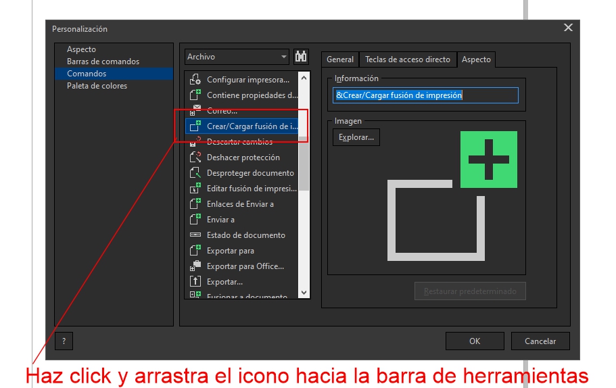Click the Exportar para Office icon
Screen dimensions: 616x388
195,266
